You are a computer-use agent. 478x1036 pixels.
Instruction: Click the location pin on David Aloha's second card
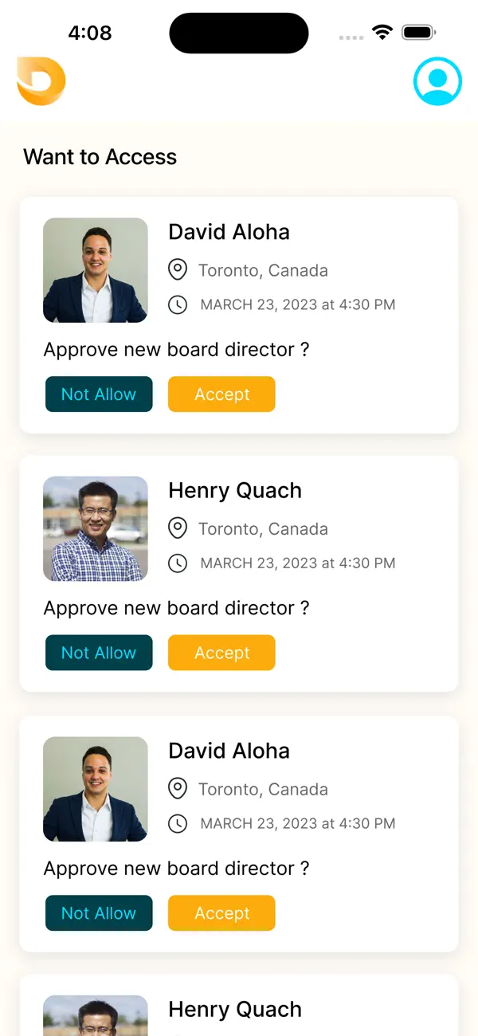pyautogui.click(x=178, y=788)
